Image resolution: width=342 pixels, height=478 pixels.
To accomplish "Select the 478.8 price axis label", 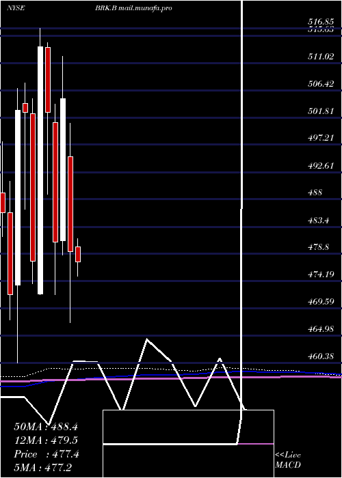I will click(318, 247).
